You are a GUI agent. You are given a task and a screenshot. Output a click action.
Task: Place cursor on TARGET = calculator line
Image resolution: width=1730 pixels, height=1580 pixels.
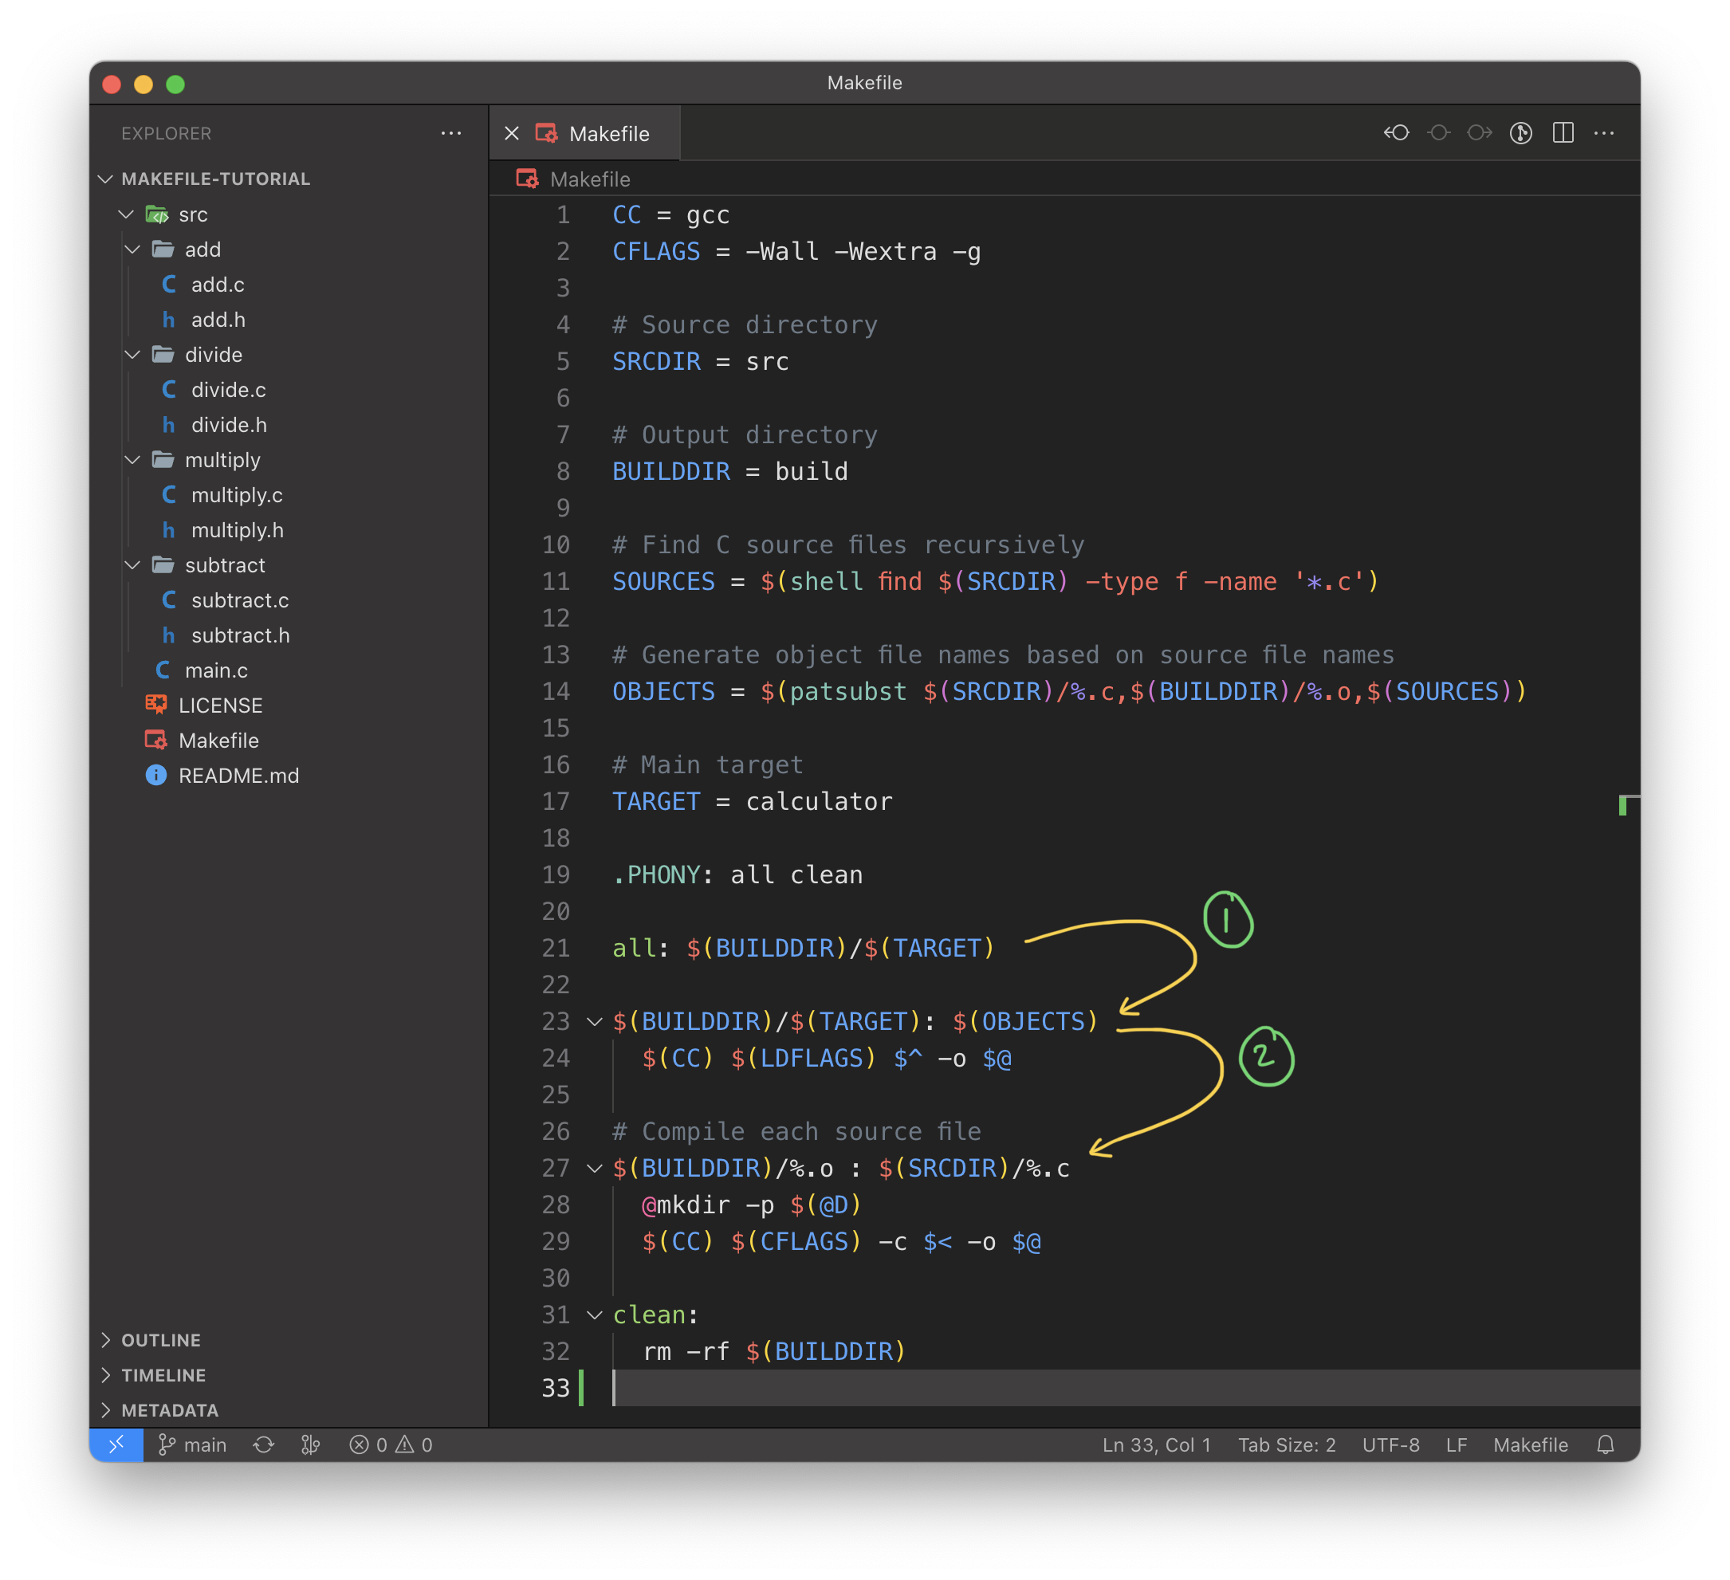coord(752,802)
